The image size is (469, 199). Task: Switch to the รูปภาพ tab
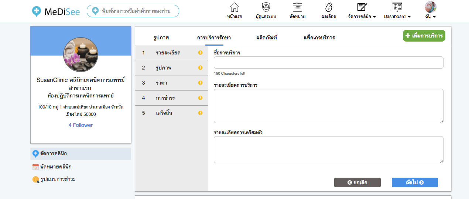pos(161,38)
